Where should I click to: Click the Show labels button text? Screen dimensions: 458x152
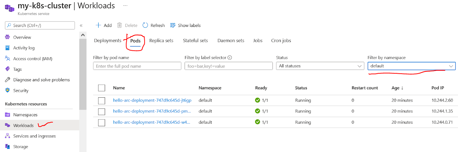189,25
